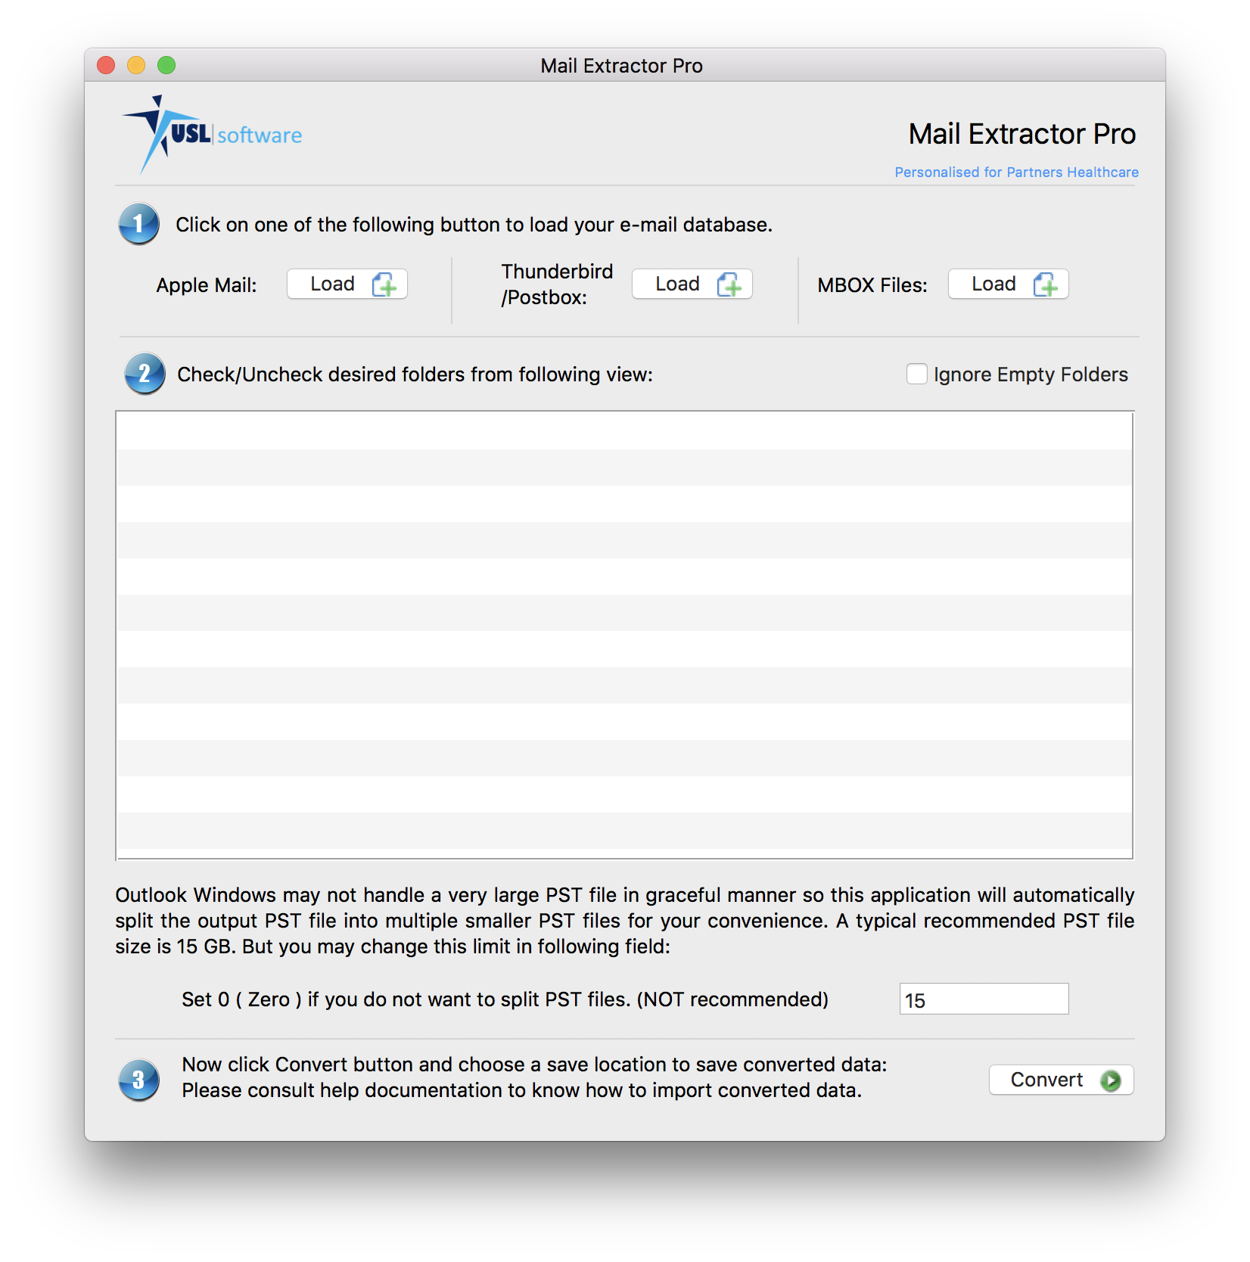The height and width of the screenshot is (1262, 1250).
Task: Enable the Ignore Empty Folders checkbox
Action: coord(916,374)
